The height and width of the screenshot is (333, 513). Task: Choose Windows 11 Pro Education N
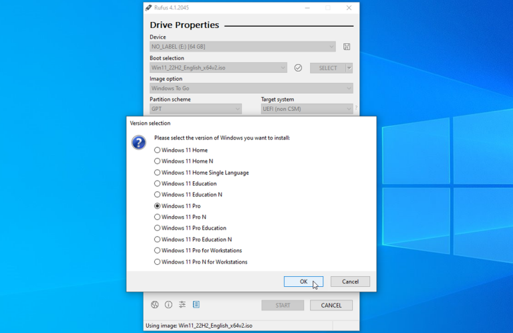point(193,239)
